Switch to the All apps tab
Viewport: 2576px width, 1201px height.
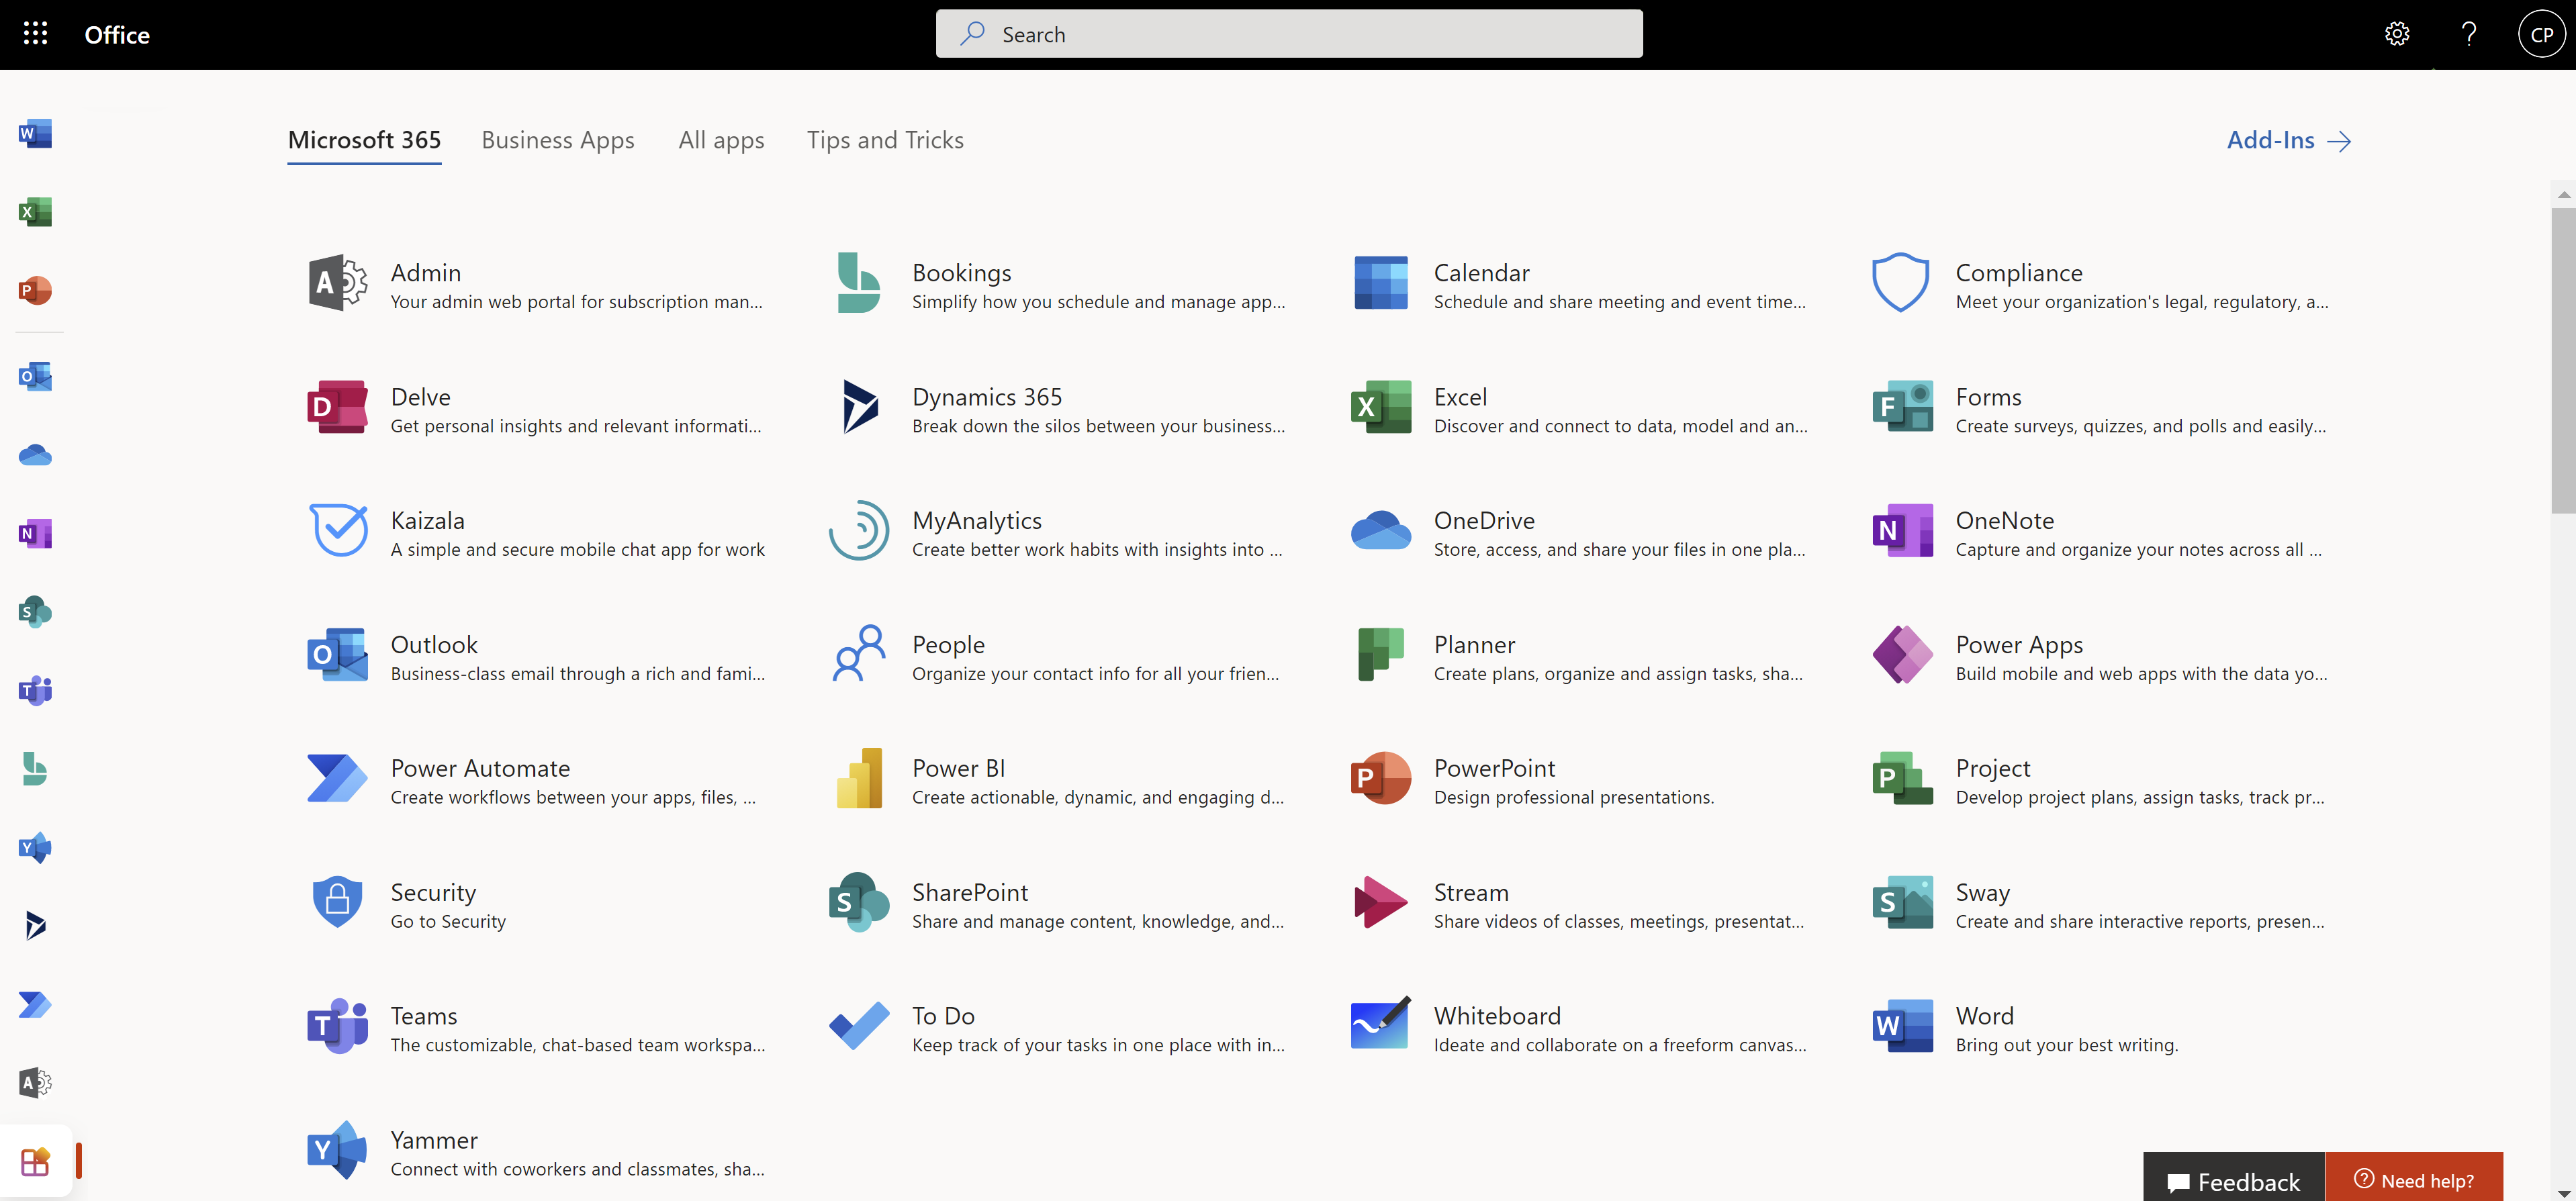point(720,138)
